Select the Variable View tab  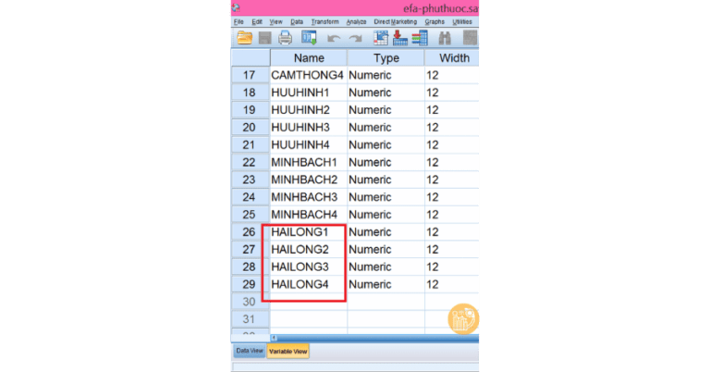[288, 351]
